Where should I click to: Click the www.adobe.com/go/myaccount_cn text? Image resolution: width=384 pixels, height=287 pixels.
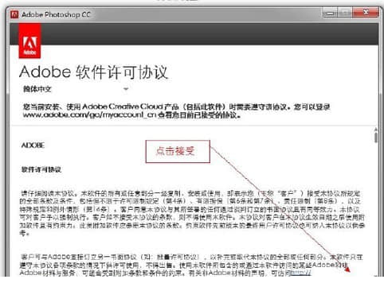click(x=90, y=115)
